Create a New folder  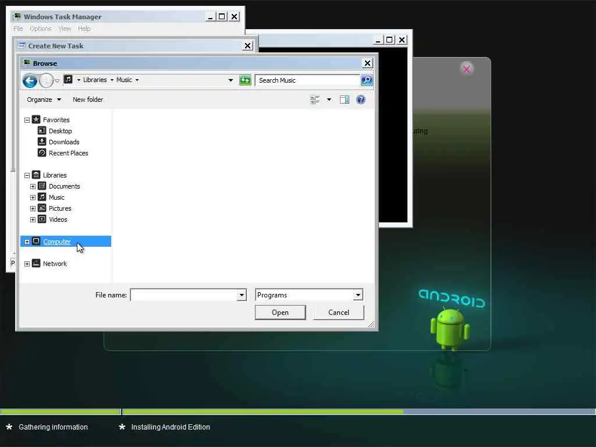pyautogui.click(x=88, y=100)
